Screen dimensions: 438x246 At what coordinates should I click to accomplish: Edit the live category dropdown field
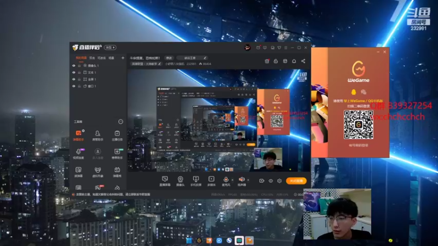point(192,58)
